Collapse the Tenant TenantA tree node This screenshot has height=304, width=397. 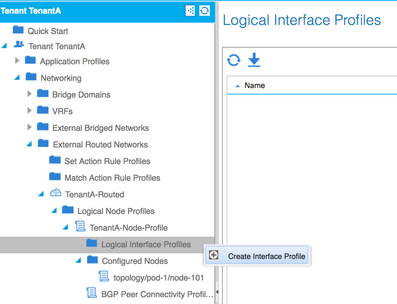point(4,46)
